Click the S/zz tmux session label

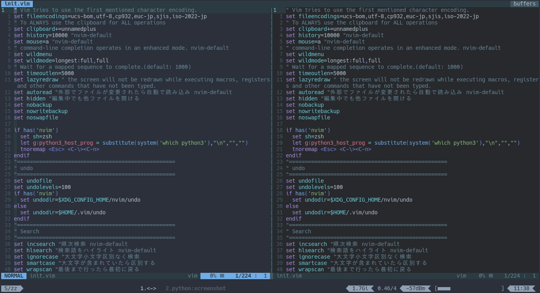11,288
